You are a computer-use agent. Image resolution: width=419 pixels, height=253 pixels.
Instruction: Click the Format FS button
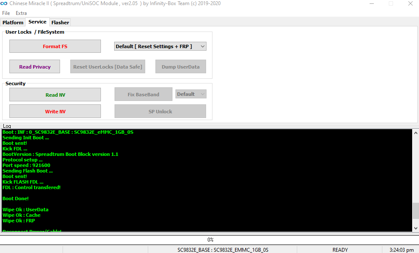coord(55,46)
